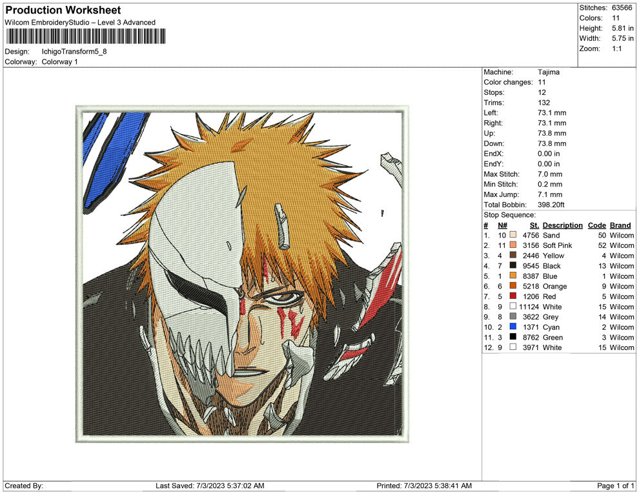Click the Blue row orange swatch in stop 5

pyautogui.click(x=512, y=276)
